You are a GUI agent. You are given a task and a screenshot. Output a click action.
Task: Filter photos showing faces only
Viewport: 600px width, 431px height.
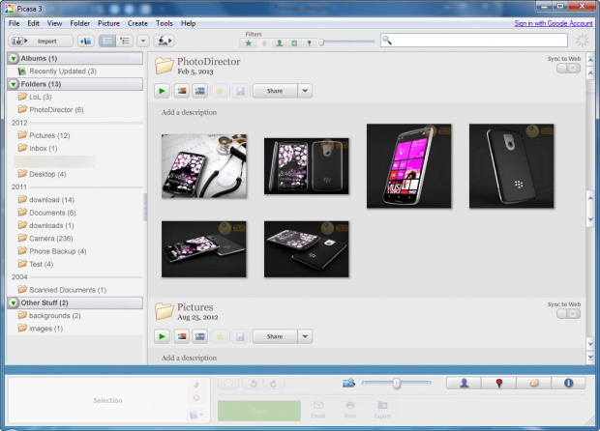pos(280,43)
